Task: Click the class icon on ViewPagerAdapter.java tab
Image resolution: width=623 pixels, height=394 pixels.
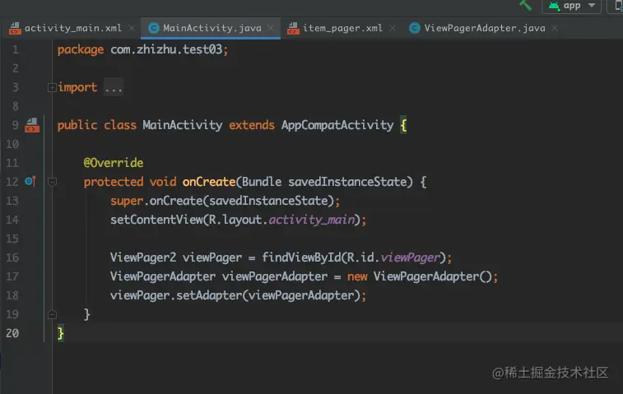Action: tap(415, 28)
